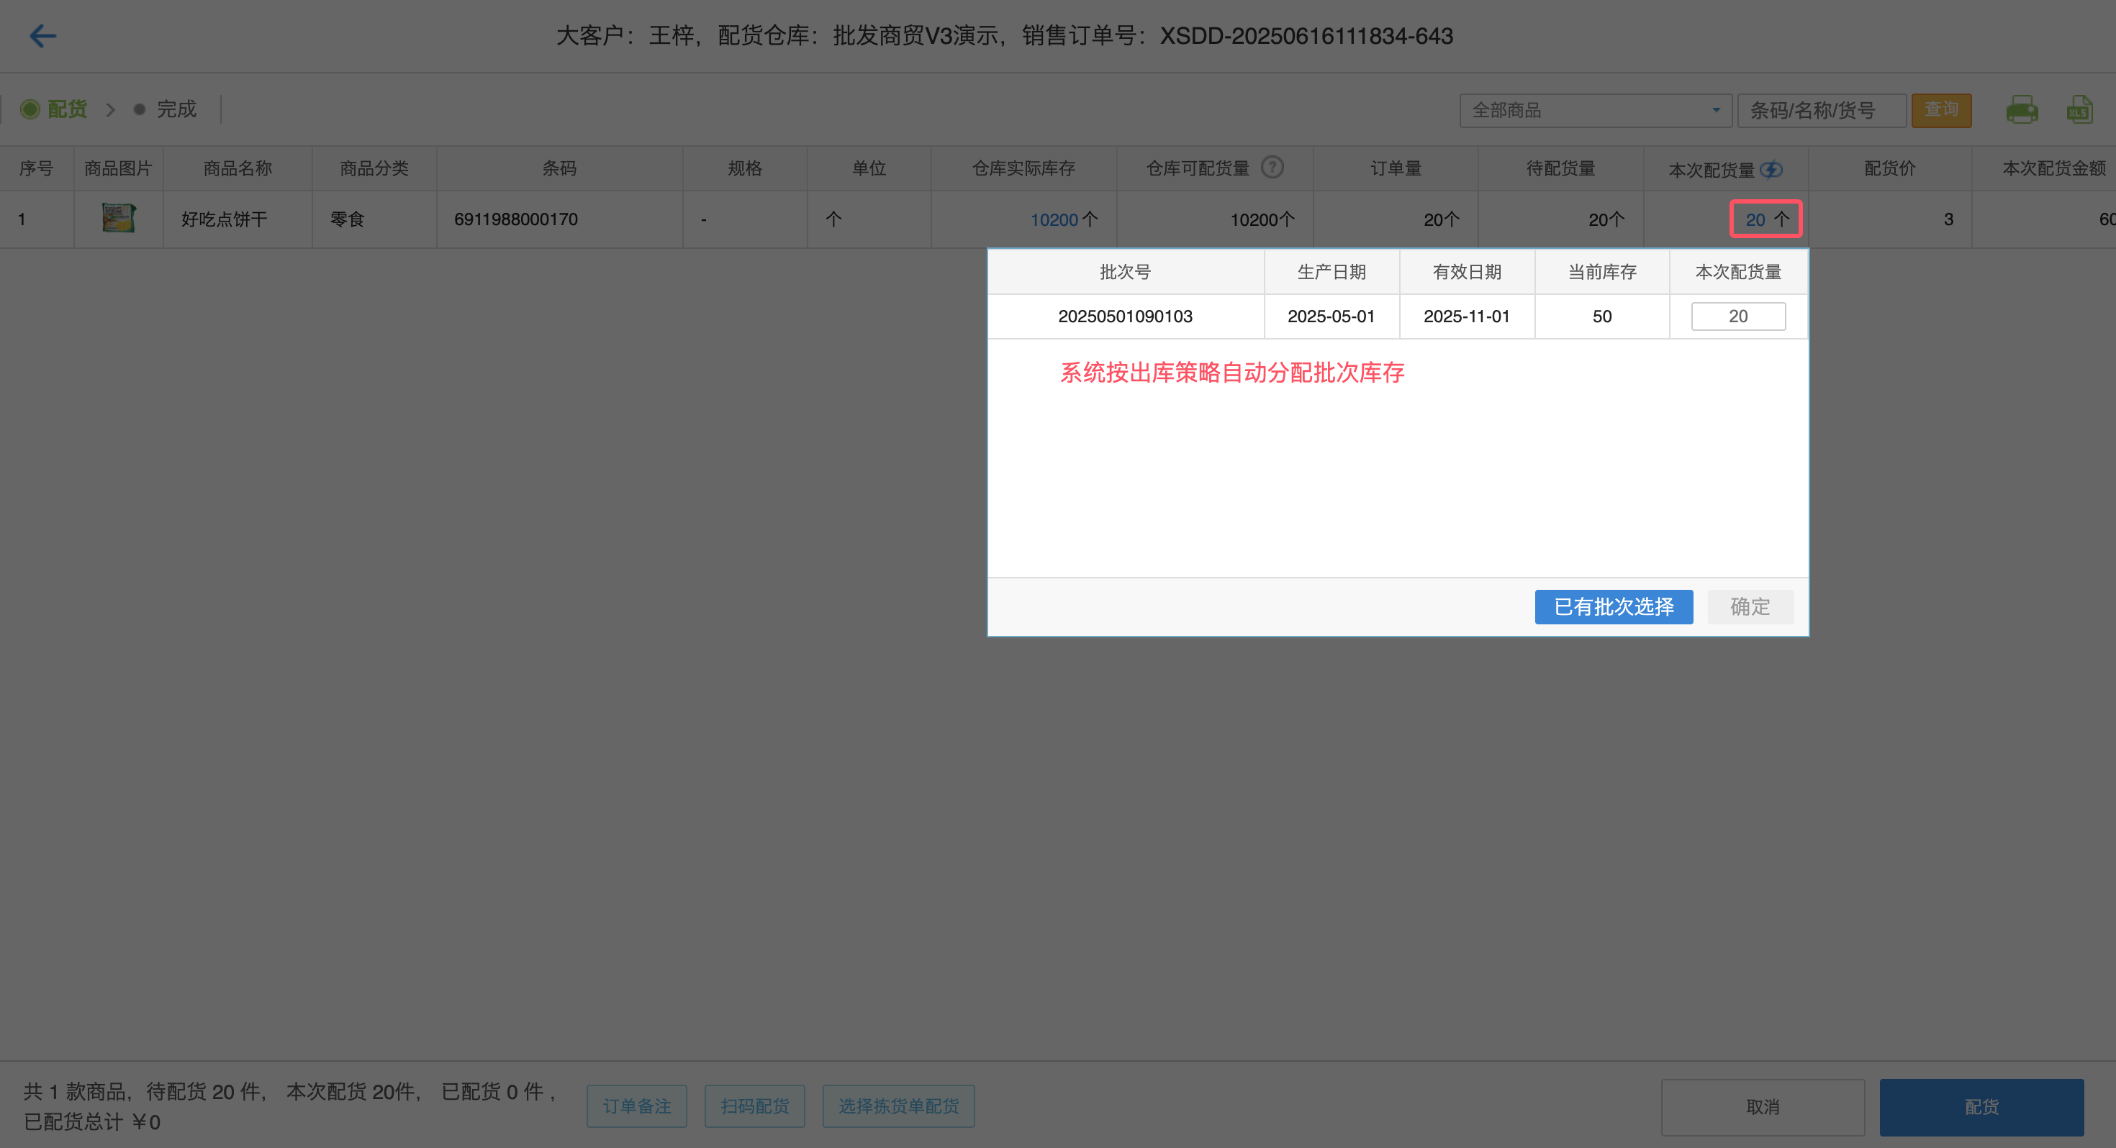Click barcode 6911988000170
The image size is (2116, 1148).
(516, 219)
